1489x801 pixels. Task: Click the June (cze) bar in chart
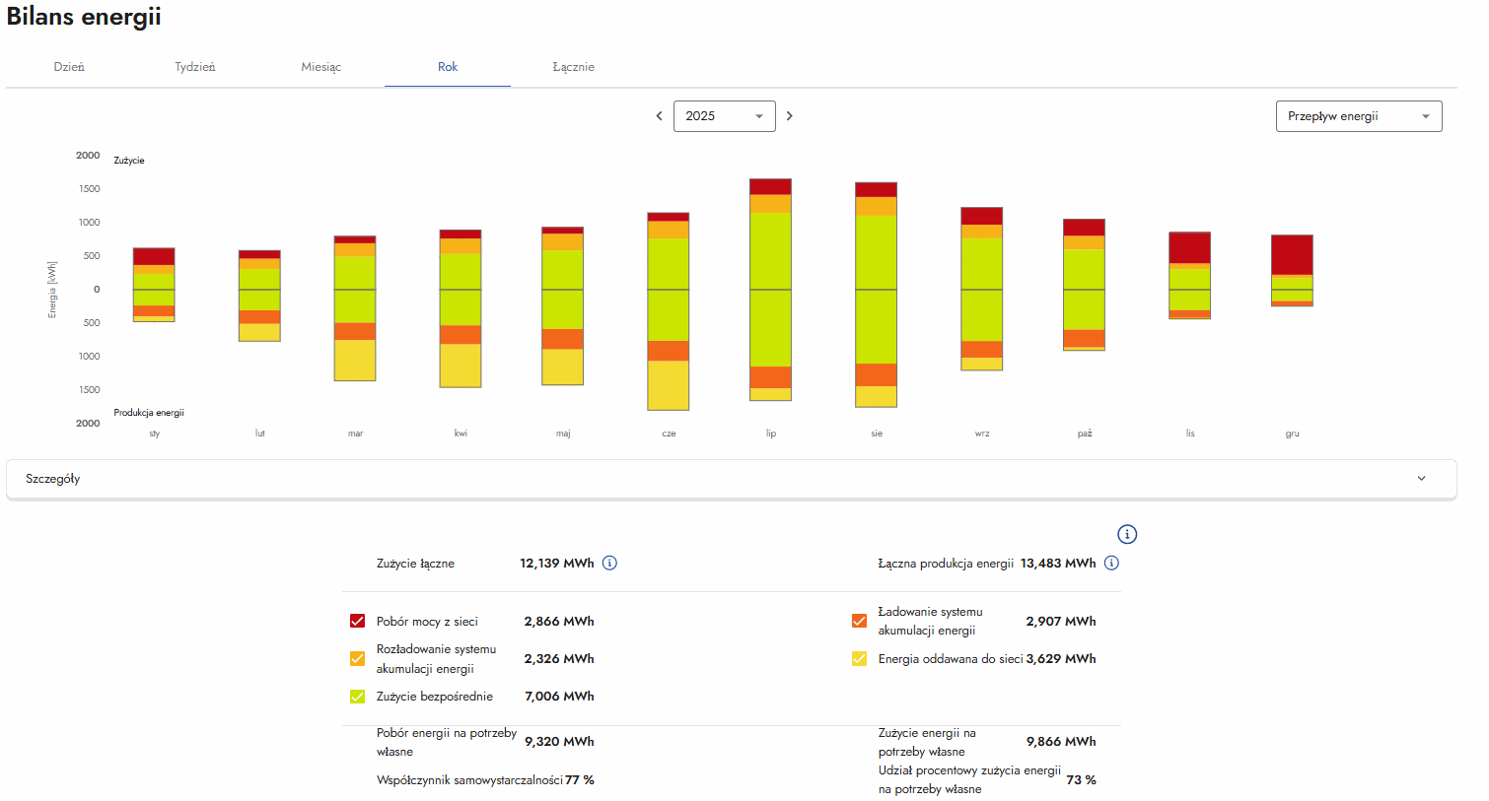tap(669, 311)
